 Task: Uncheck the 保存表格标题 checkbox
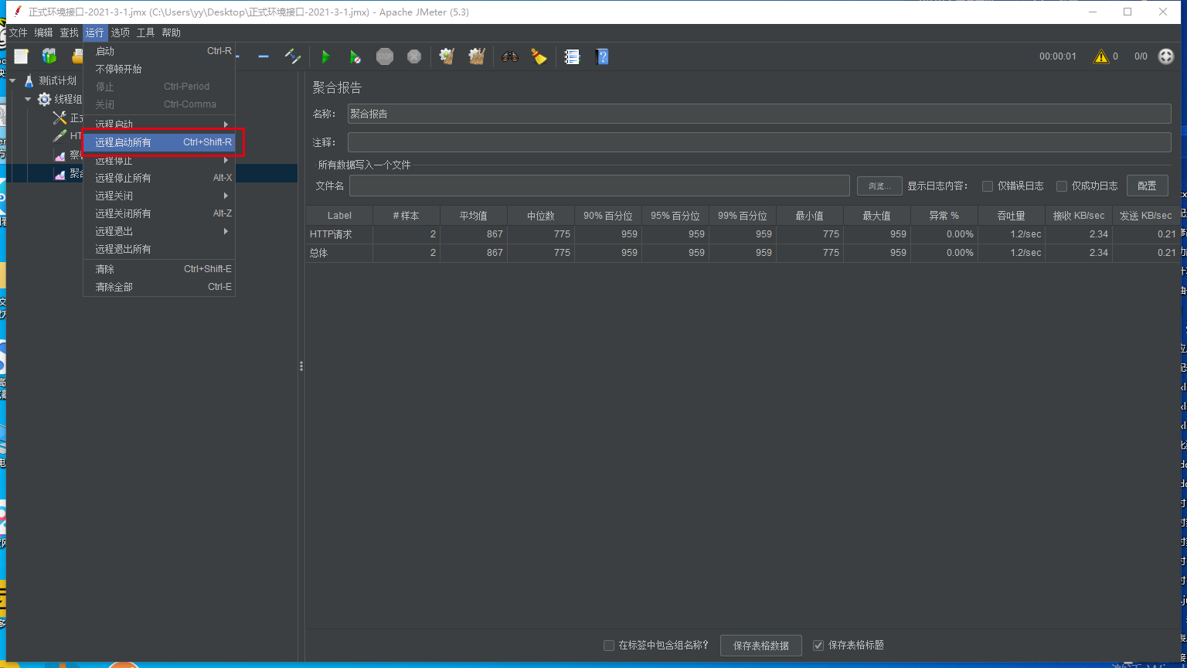click(818, 645)
